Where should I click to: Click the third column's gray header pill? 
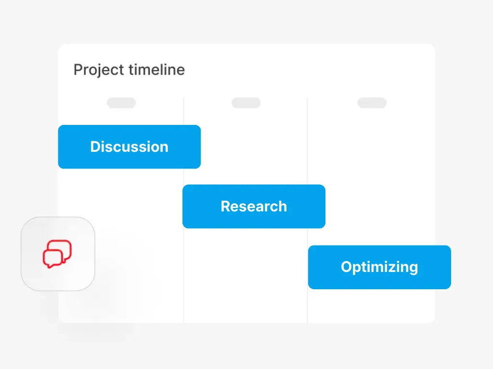pos(372,103)
